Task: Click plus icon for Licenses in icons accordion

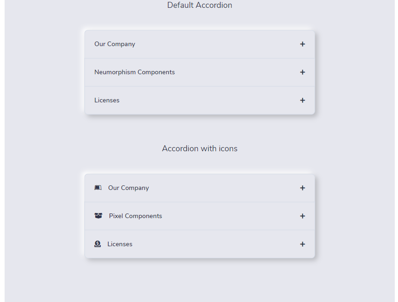Action: (x=302, y=244)
